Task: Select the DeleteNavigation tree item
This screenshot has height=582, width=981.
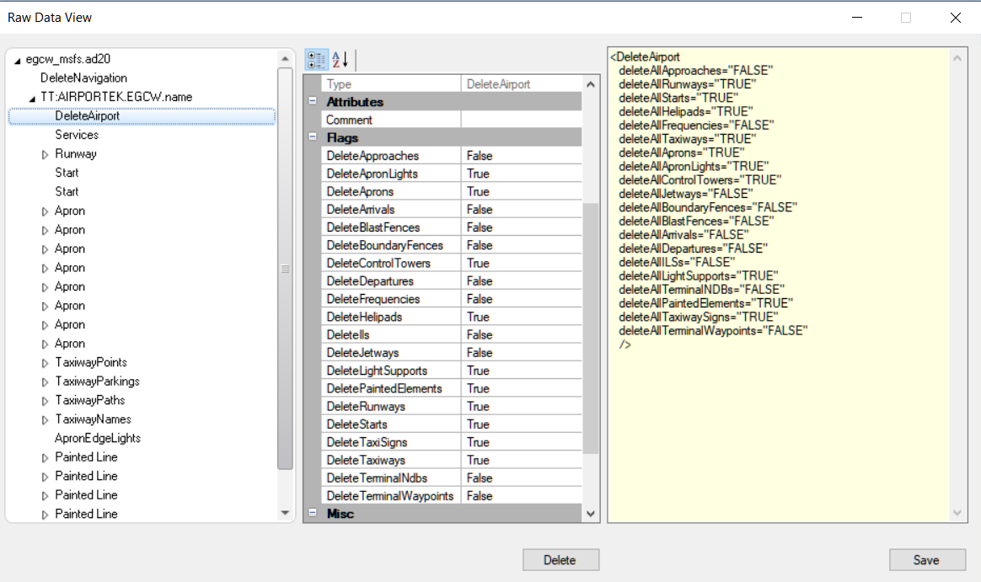Action: tap(84, 77)
